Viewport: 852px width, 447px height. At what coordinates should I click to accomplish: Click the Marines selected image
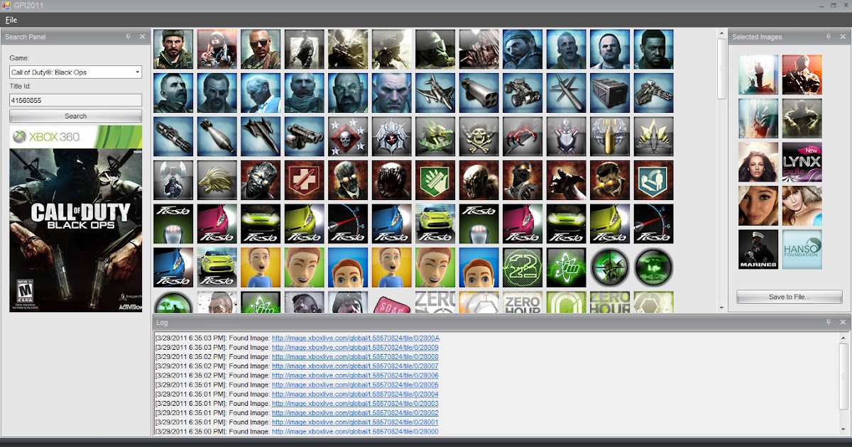(x=758, y=249)
